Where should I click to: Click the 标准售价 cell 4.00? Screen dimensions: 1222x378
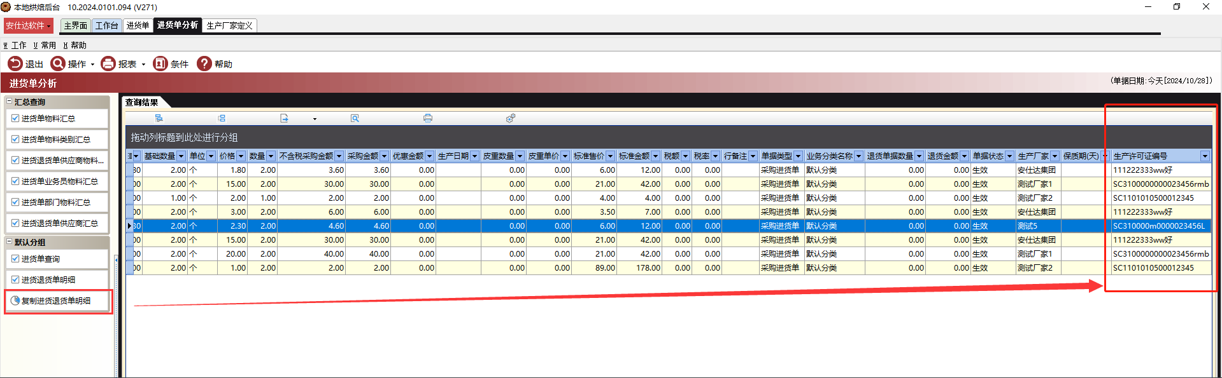tap(594, 198)
